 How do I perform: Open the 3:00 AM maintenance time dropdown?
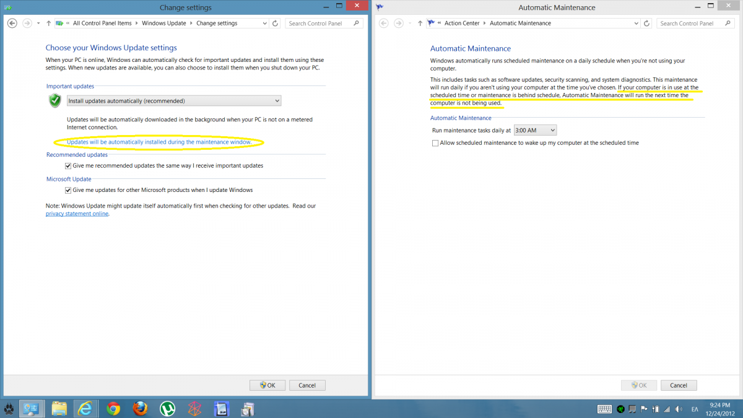coord(535,130)
